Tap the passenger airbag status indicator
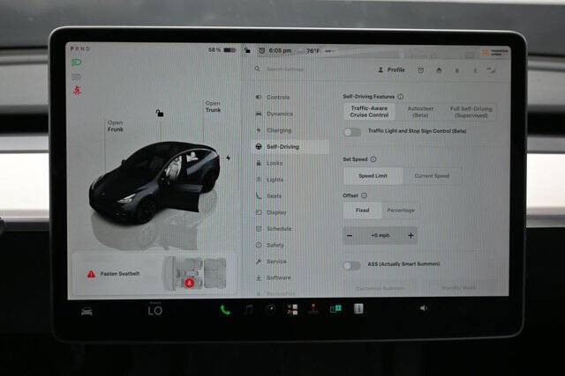This screenshot has height=376, width=565. tap(494, 53)
